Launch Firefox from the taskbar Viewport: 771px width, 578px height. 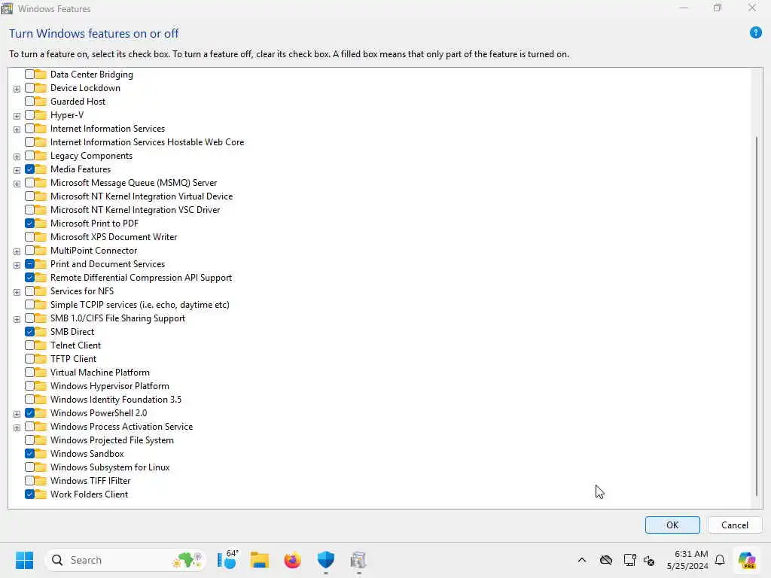click(293, 560)
